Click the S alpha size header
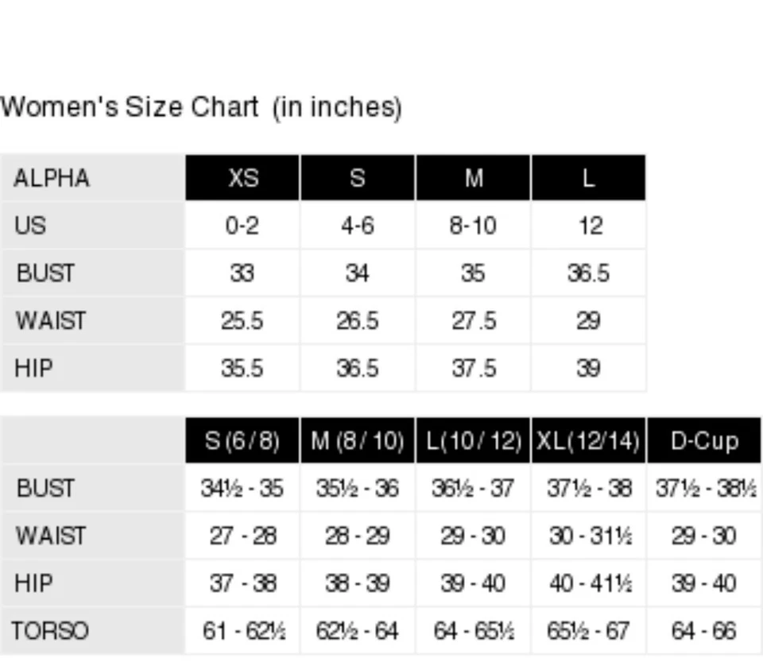 point(358,177)
